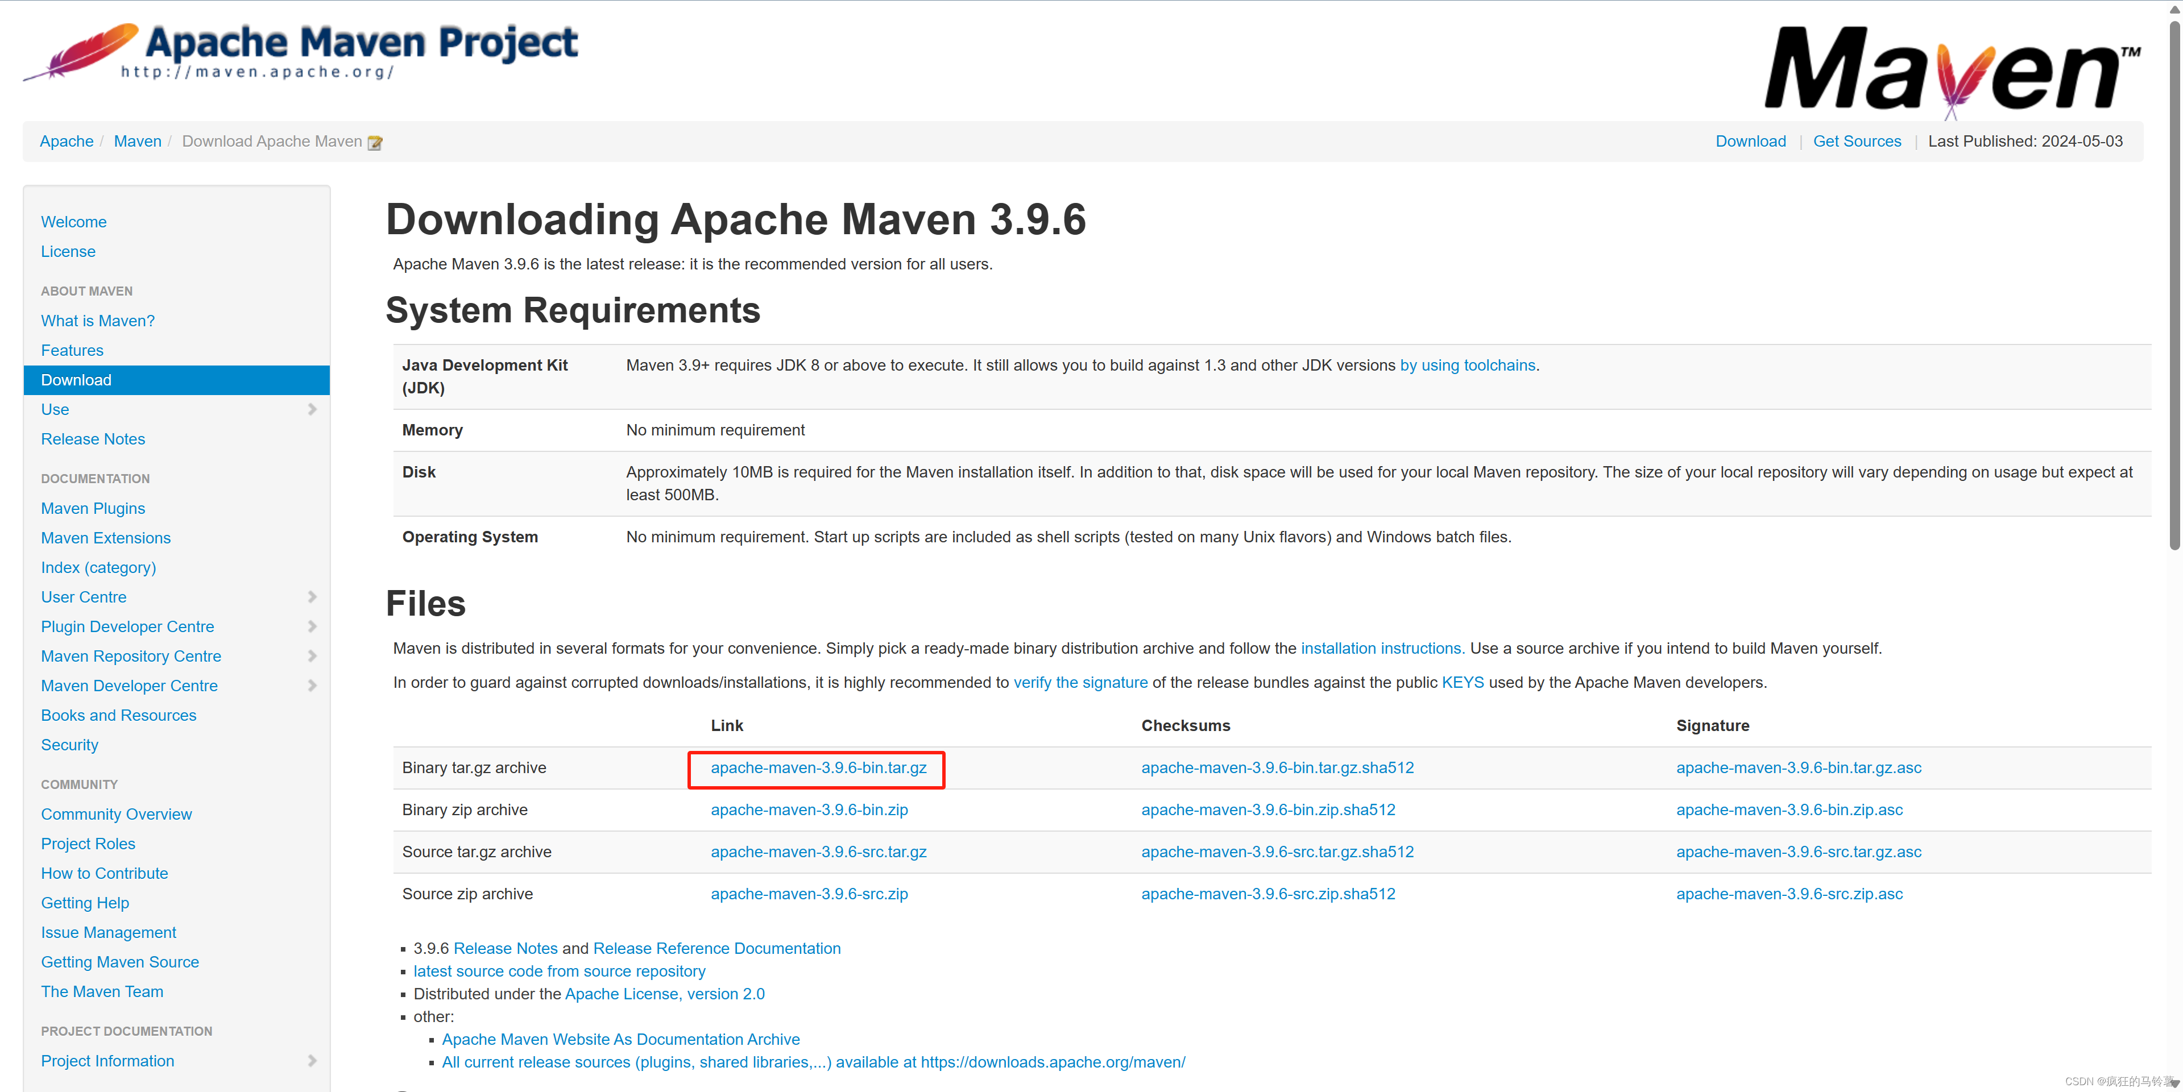Download the apache-maven-3.9.6-bin.zip file
The image size is (2183, 1092).
(809, 810)
